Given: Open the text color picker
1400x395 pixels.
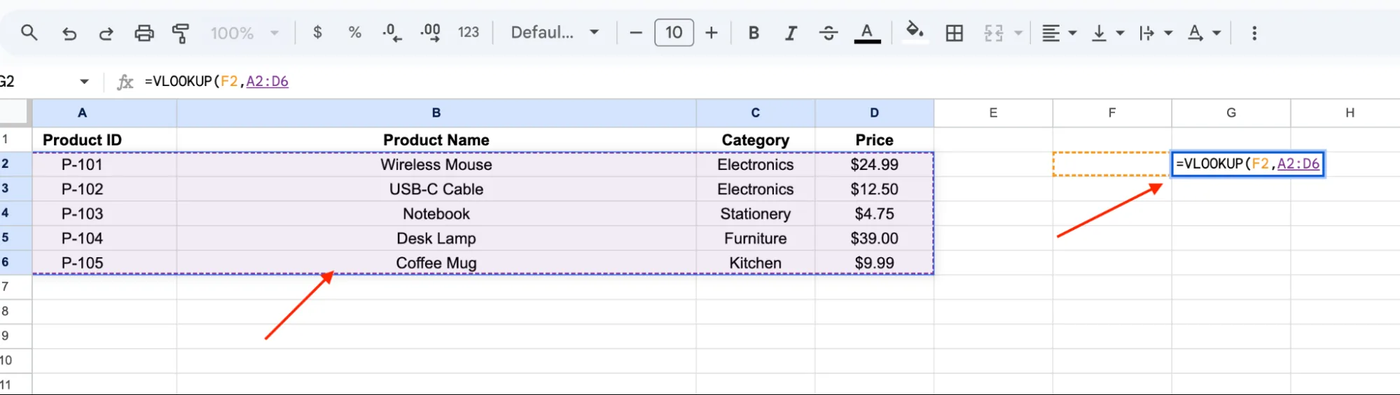Looking at the screenshot, I should [x=867, y=32].
